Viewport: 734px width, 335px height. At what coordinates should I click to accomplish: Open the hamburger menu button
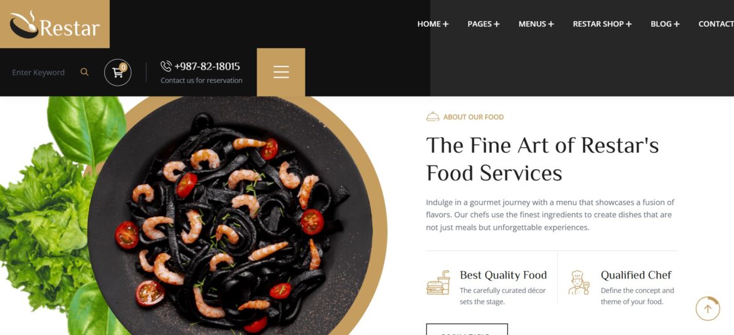[x=281, y=72]
